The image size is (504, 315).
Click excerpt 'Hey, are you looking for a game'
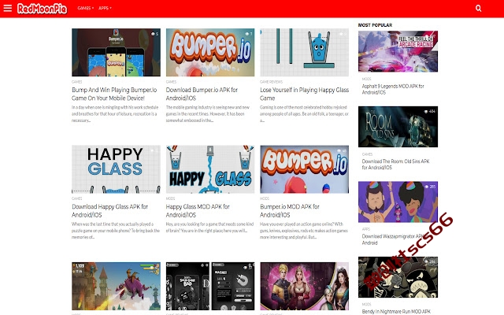pyautogui.click(x=209, y=228)
